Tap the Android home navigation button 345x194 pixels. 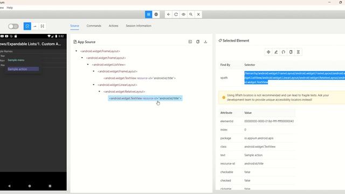pos(30,186)
